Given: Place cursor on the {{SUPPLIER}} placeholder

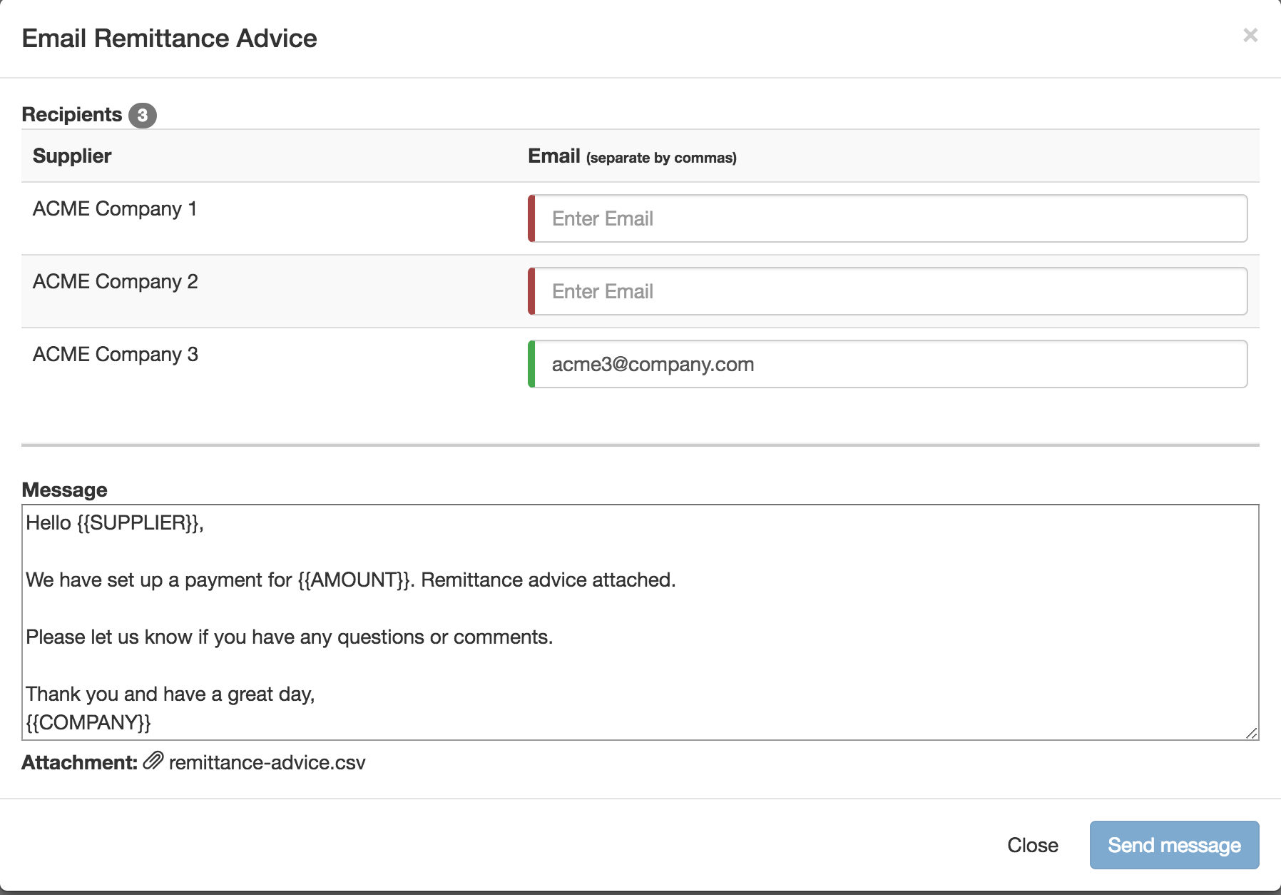Looking at the screenshot, I should pos(137,522).
